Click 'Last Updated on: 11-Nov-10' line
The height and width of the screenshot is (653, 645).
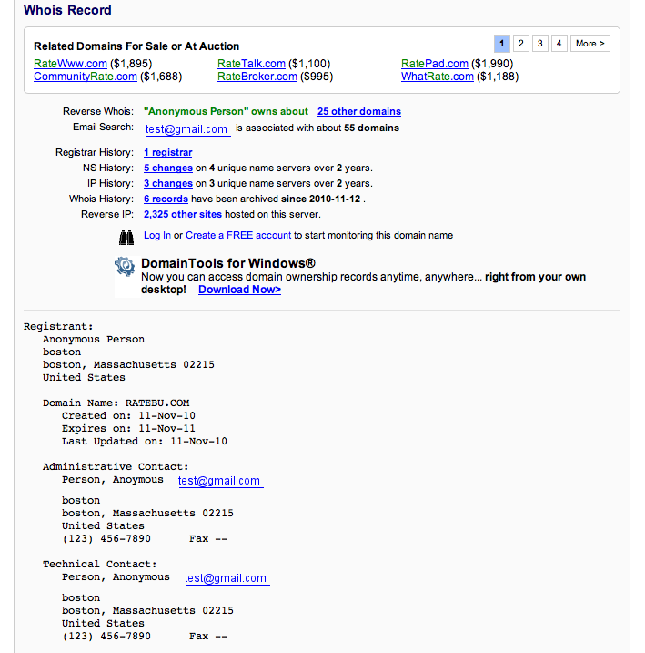coord(145,442)
